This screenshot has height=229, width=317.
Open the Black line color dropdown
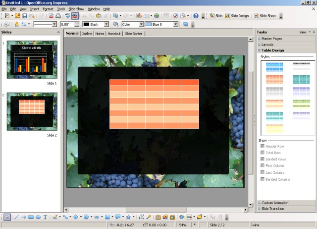click(106, 24)
